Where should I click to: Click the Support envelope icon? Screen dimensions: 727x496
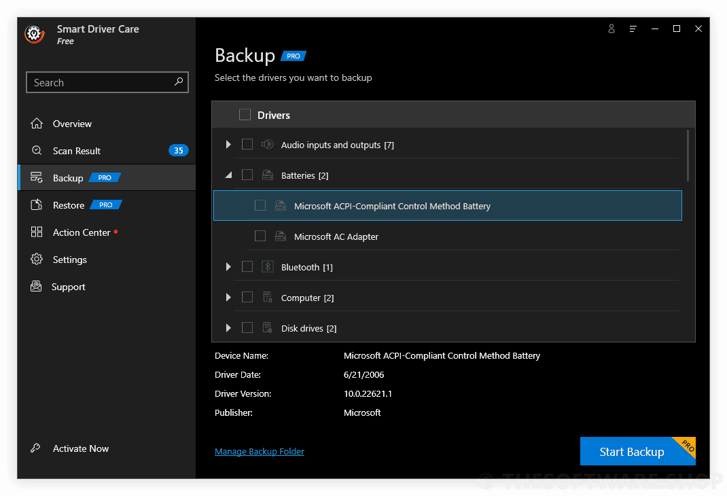[36, 287]
